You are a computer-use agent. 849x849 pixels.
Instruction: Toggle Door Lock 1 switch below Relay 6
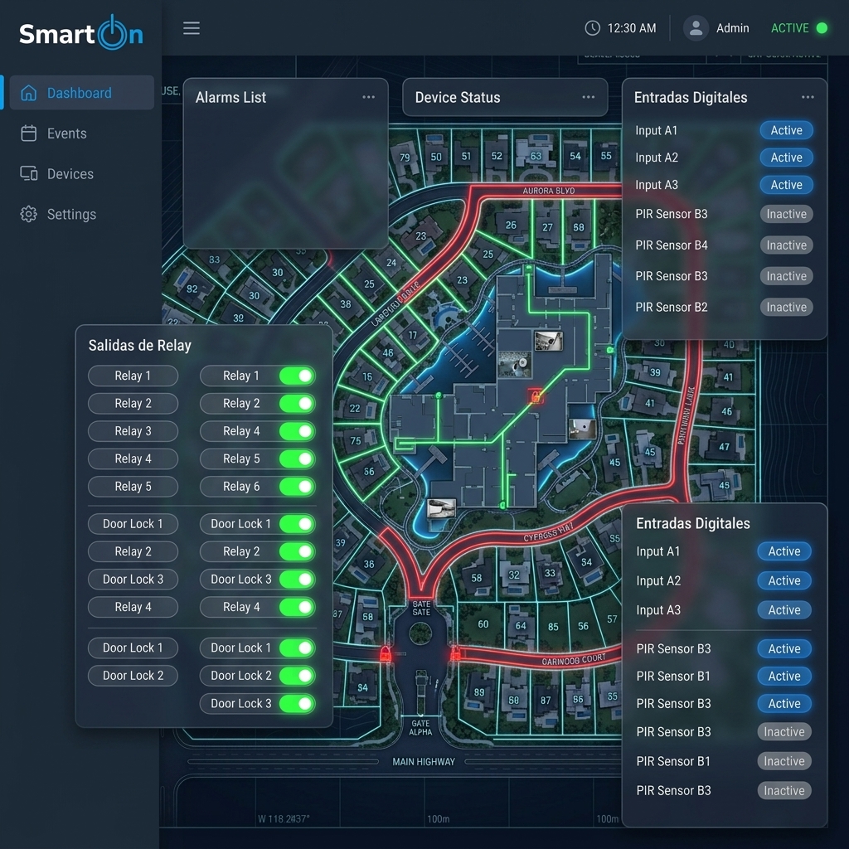(x=298, y=524)
